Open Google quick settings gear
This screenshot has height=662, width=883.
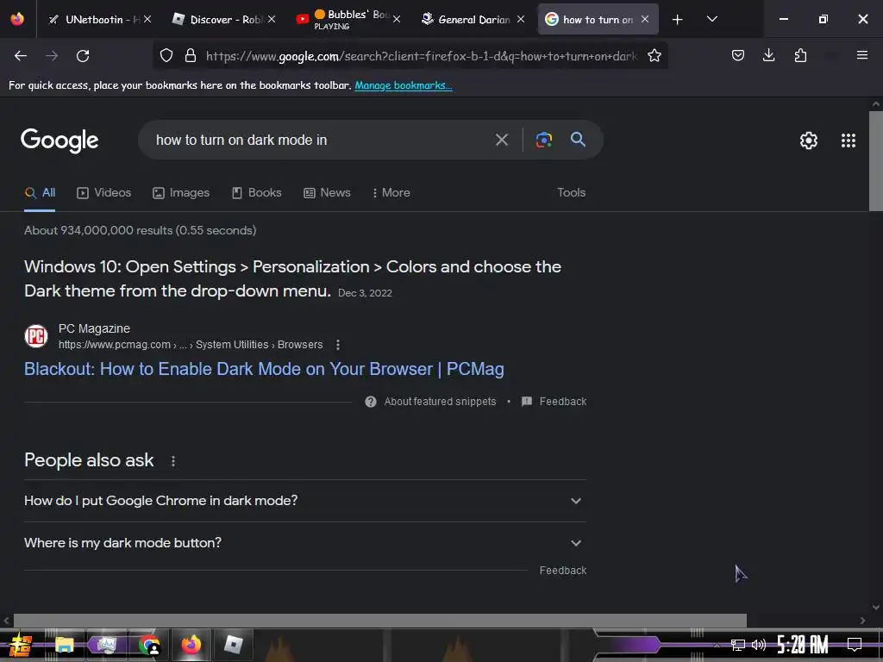pos(808,141)
